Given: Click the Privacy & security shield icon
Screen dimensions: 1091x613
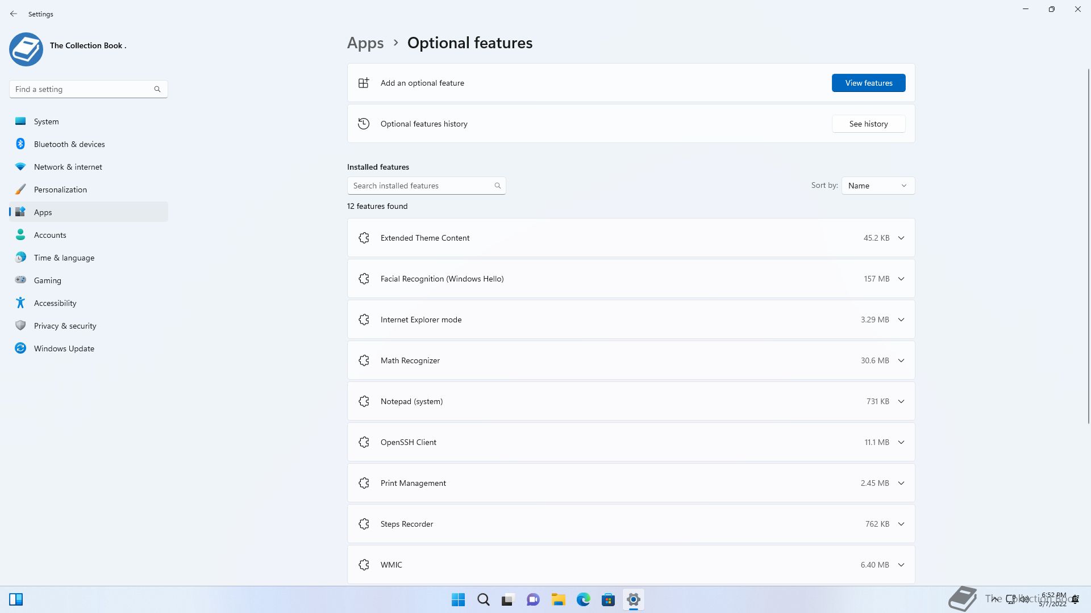Looking at the screenshot, I should [x=20, y=326].
